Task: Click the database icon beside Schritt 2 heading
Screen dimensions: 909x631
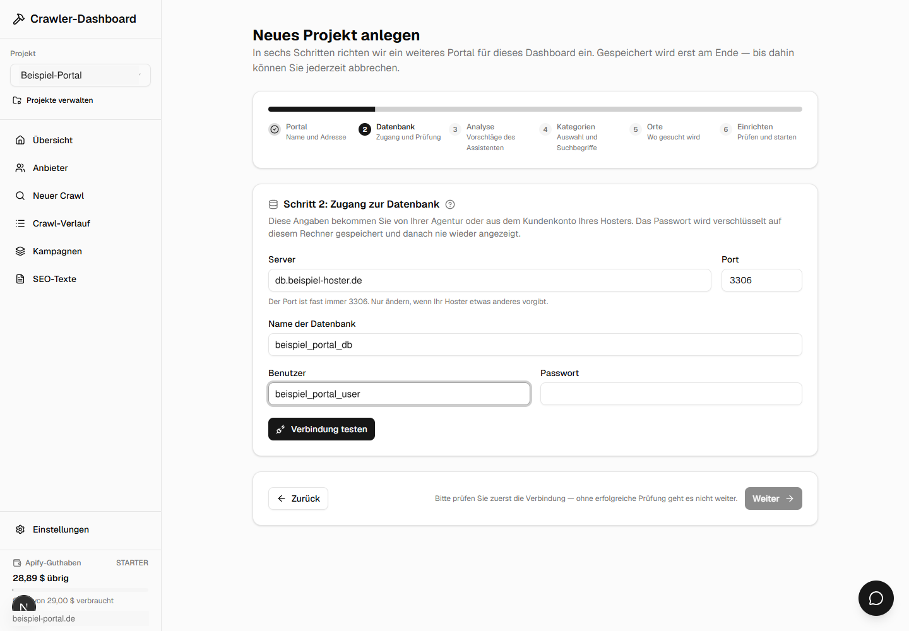Action: [x=273, y=204]
